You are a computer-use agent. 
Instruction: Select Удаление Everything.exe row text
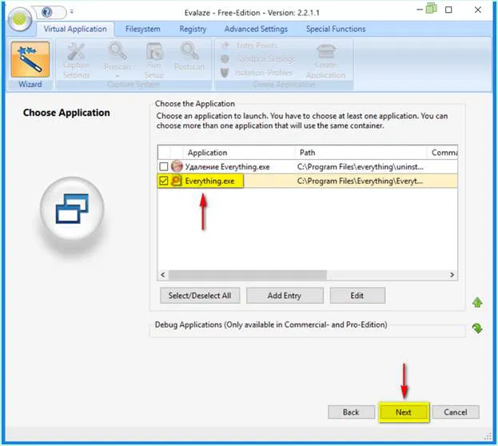(x=227, y=166)
